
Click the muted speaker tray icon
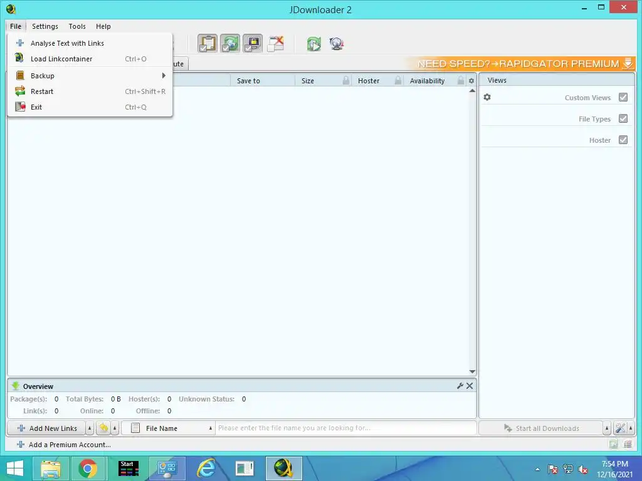click(584, 469)
